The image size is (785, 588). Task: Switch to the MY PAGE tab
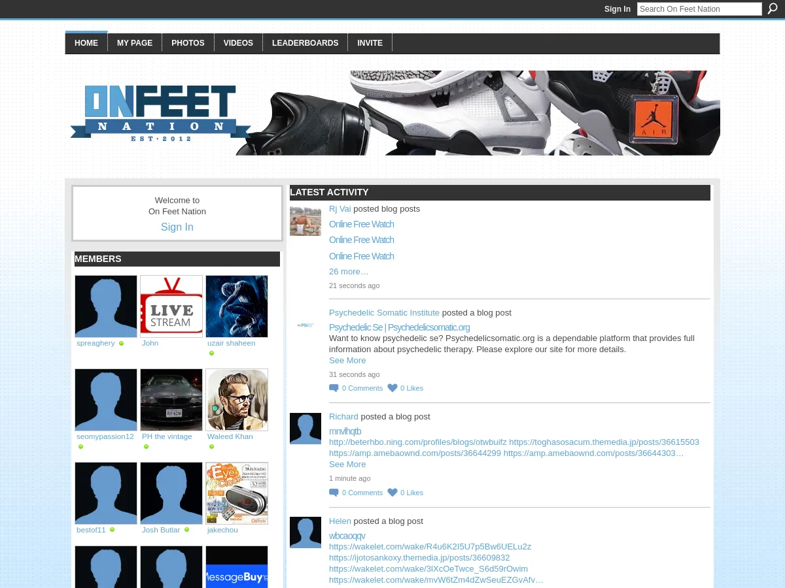[135, 43]
